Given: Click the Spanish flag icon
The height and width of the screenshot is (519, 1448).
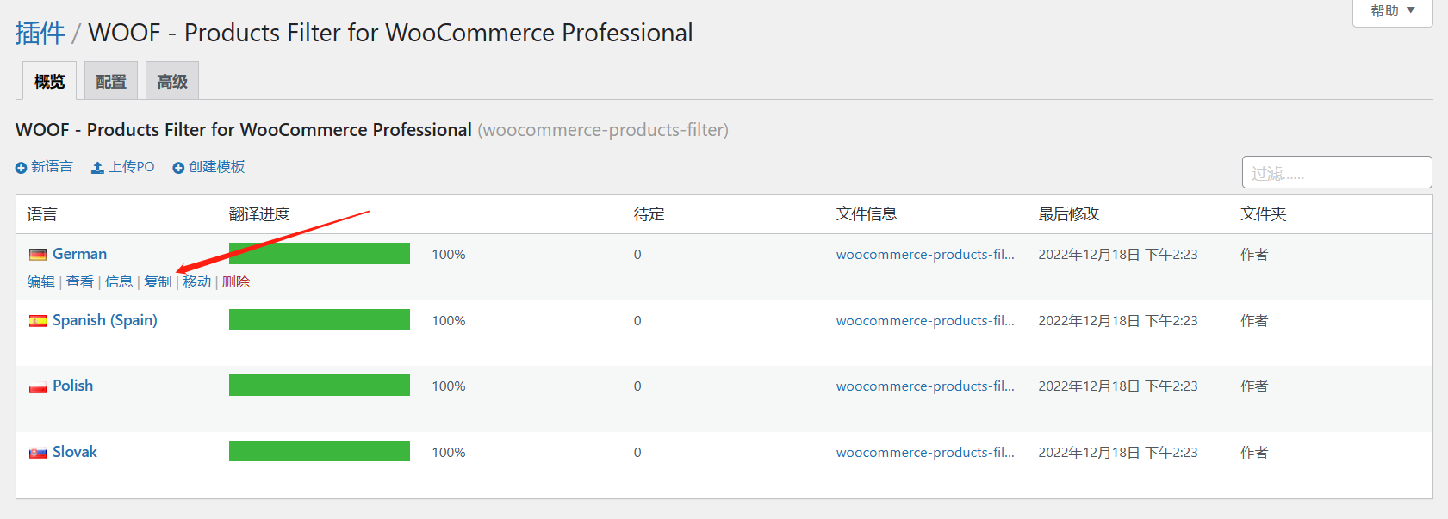Looking at the screenshot, I should coord(38,321).
